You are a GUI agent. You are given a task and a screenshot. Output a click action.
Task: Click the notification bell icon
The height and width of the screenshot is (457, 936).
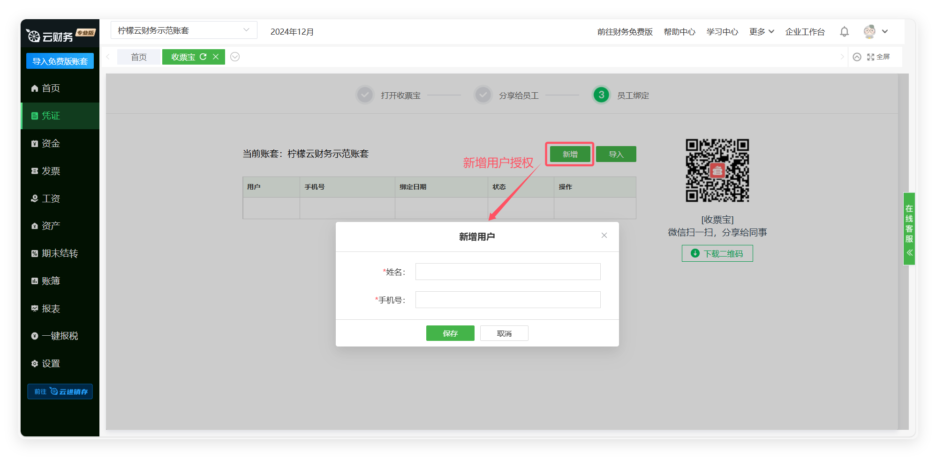point(844,32)
